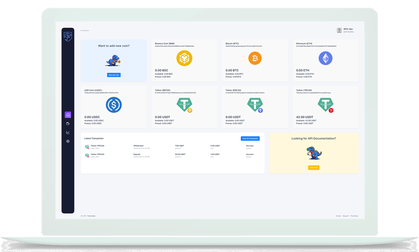Click the 1.00 USDT fee
419x252 pixels.
coord(215,154)
